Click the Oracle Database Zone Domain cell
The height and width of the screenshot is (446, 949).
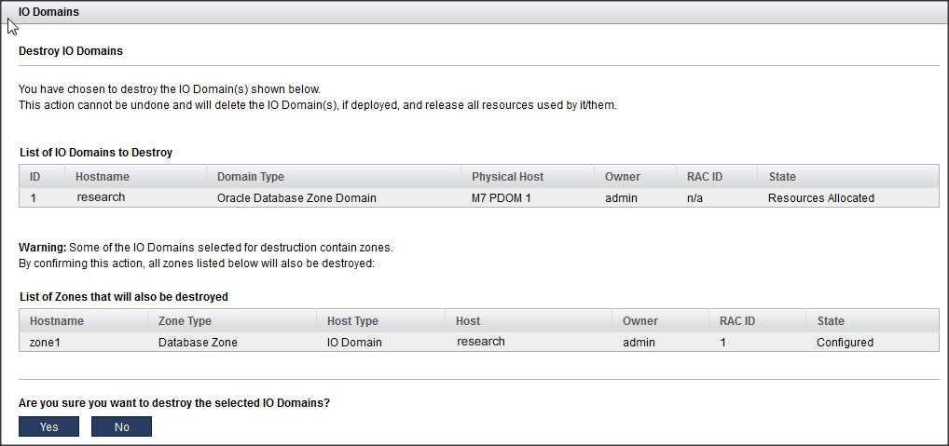pyautogui.click(x=296, y=198)
